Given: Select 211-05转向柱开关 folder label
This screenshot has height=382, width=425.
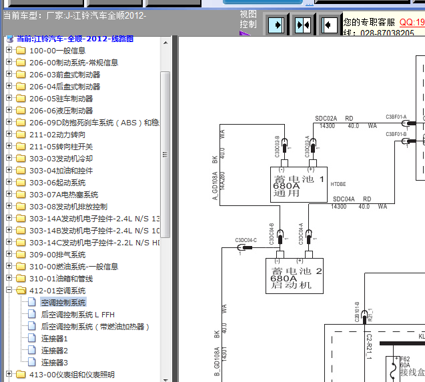Looking at the screenshot, I should click(61, 147).
